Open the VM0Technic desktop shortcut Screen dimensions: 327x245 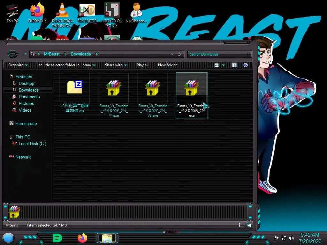pos(137,13)
